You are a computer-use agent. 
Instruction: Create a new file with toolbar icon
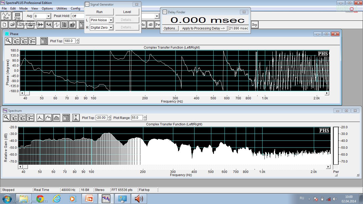tap(4, 25)
